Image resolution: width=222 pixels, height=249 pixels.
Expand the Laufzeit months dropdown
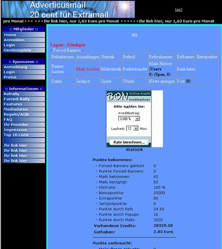click(136, 128)
